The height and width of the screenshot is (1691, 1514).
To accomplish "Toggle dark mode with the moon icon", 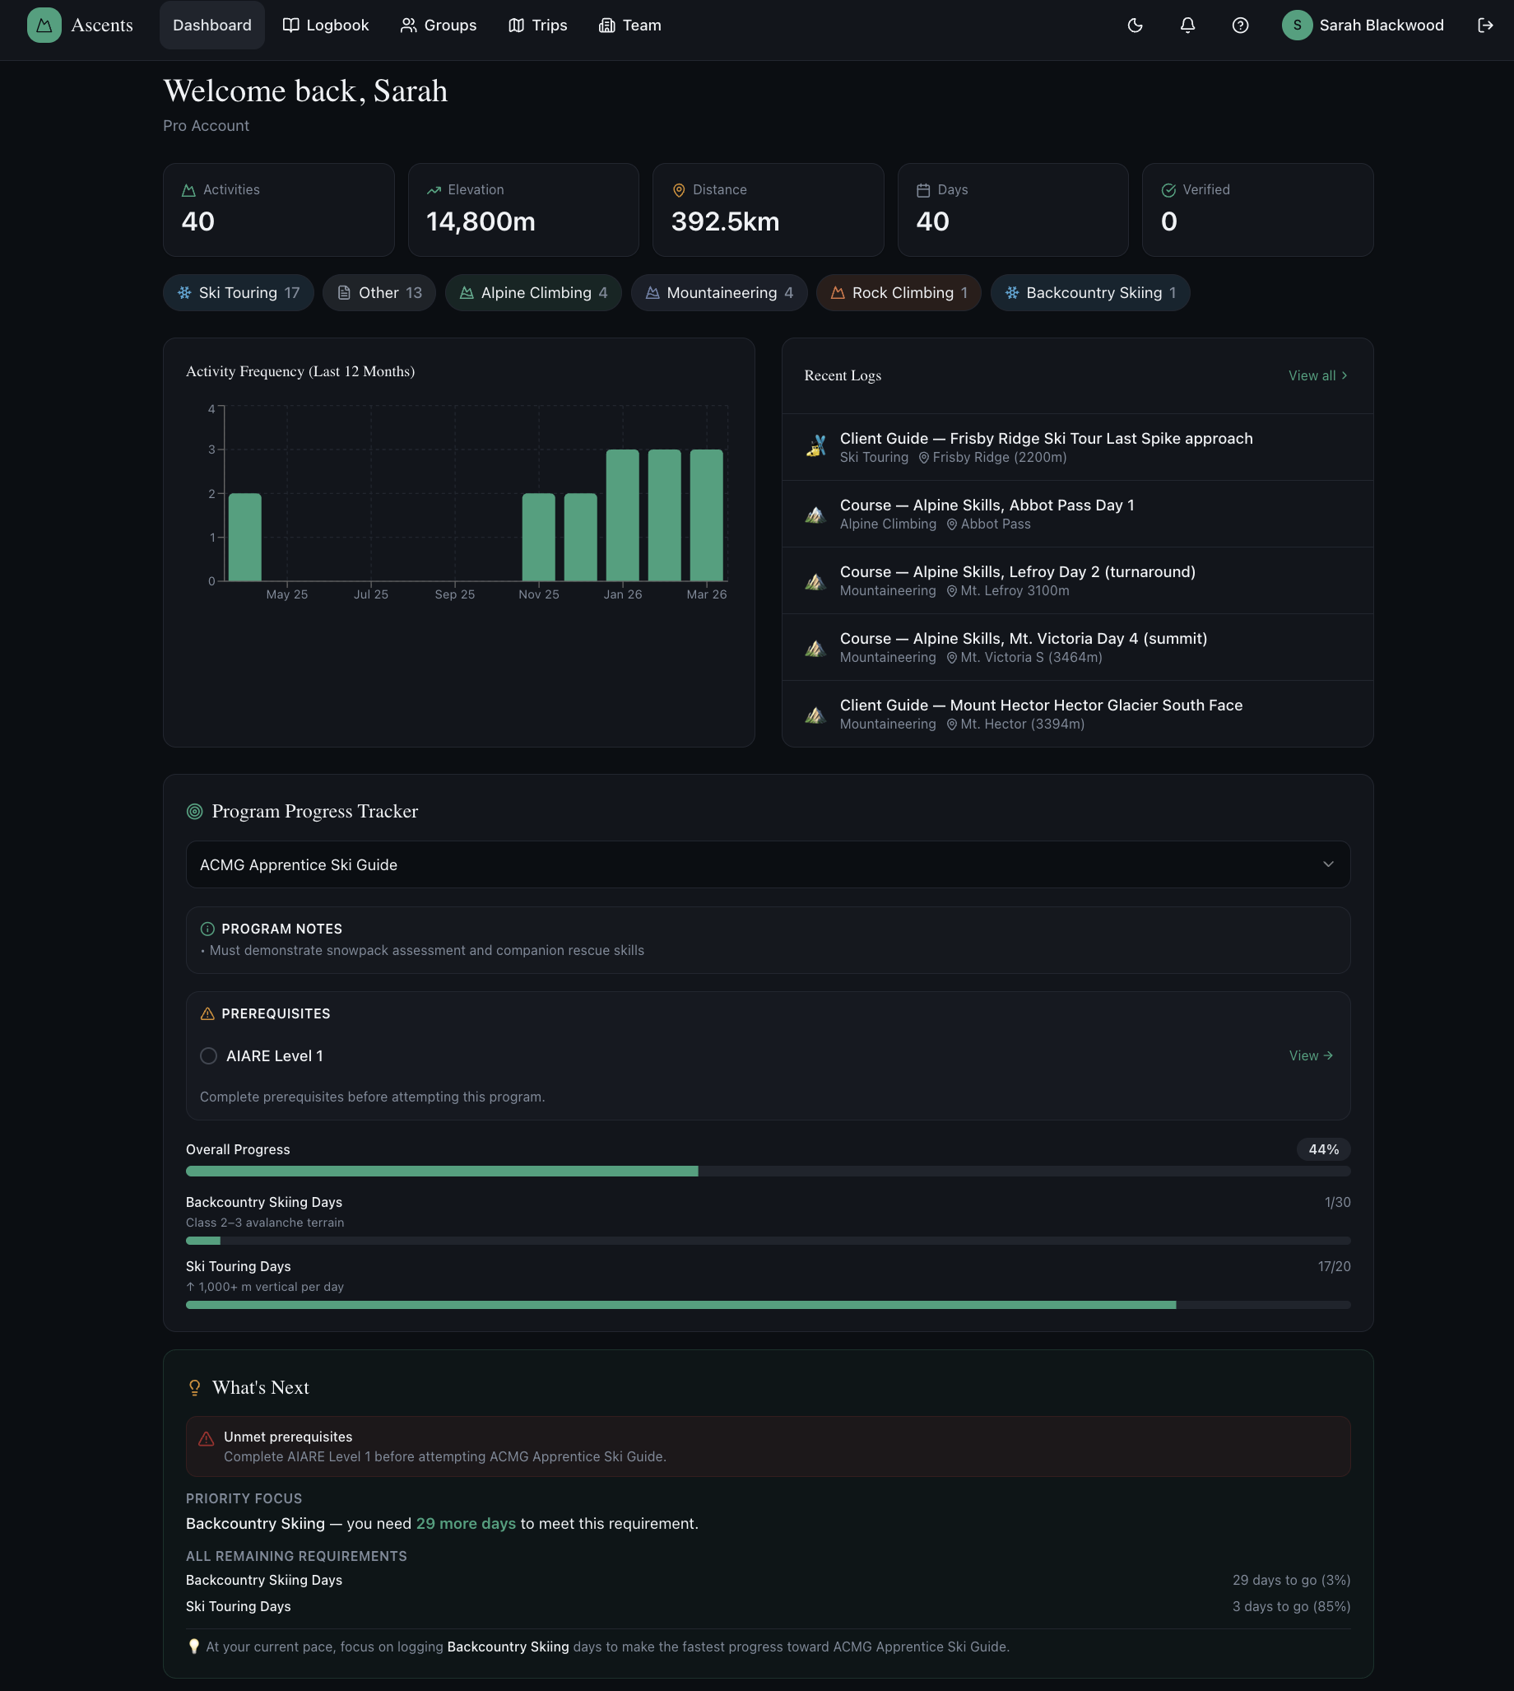I will [1135, 25].
